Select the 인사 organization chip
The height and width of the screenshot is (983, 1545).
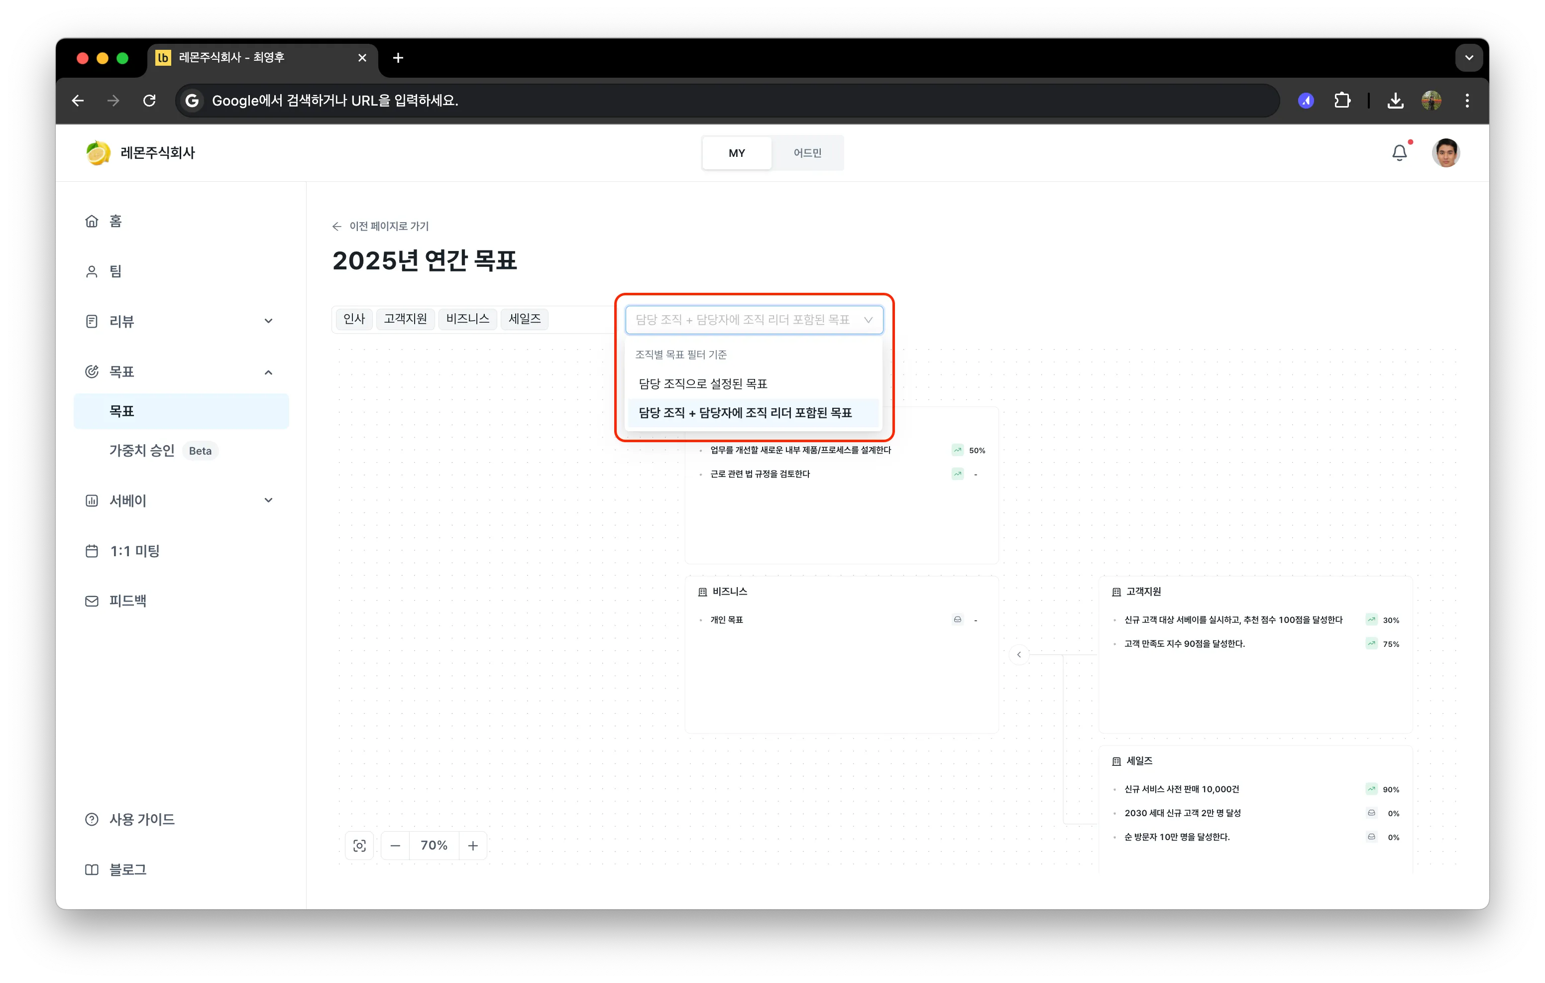click(x=353, y=319)
